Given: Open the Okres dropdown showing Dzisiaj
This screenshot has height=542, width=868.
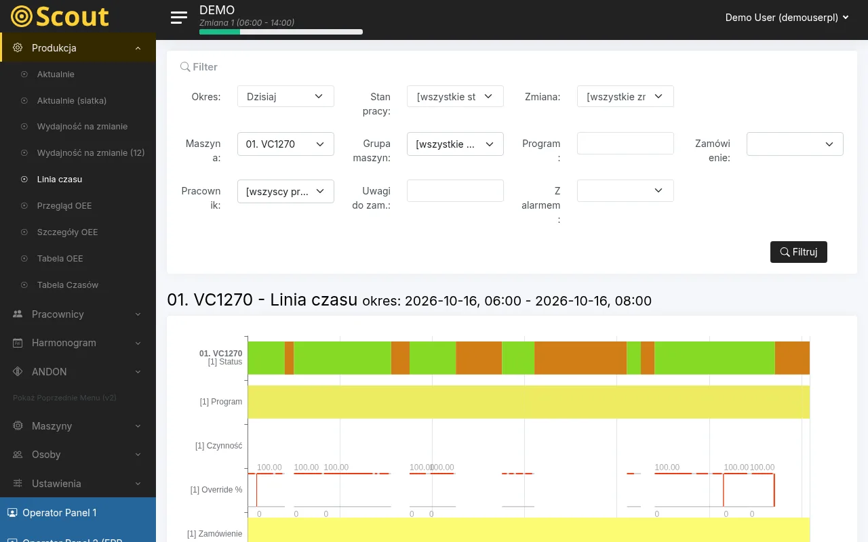Looking at the screenshot, I should click(x=285, y=96).
